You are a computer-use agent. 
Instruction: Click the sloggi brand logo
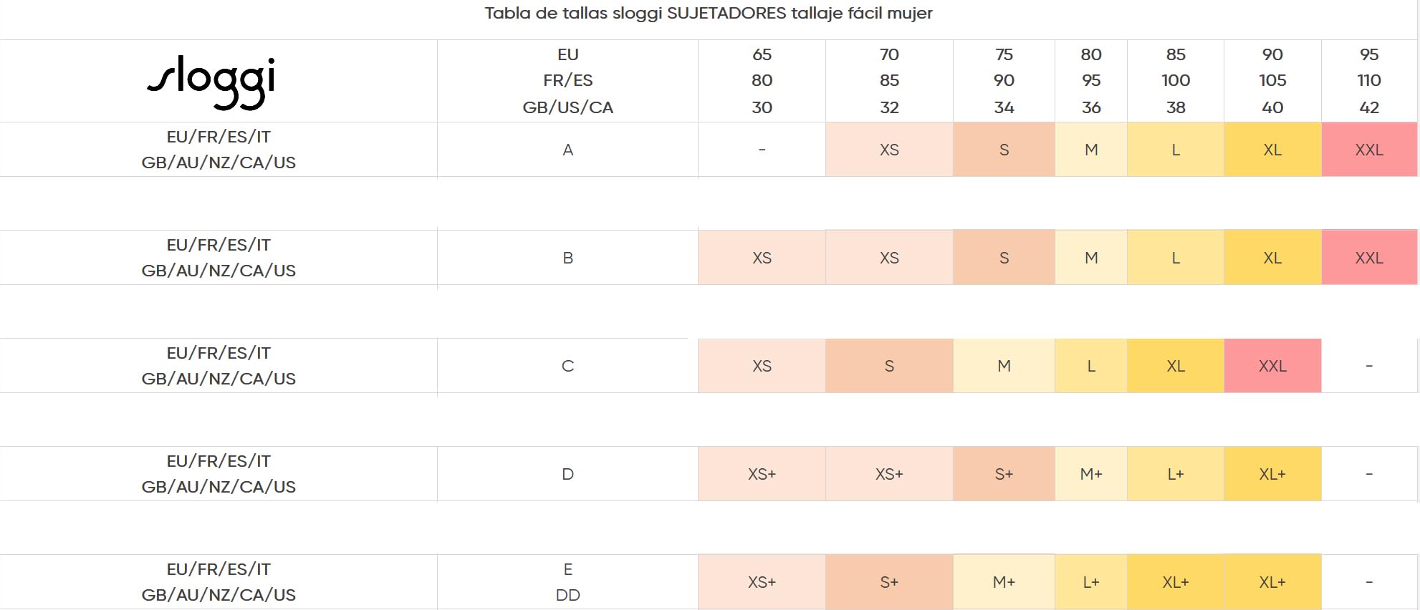(x=211, y=82)
